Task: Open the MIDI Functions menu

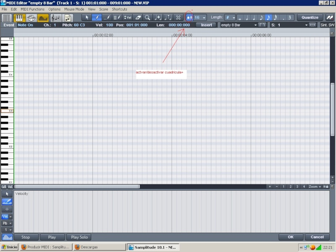Action: tap(32, 9)
